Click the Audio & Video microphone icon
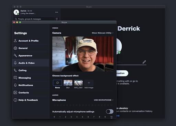This screenshot has width=176, height=126. [15, 63]
